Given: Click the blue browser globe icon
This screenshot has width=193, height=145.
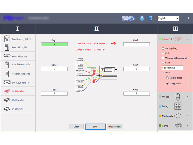Looking at the screenshot, I should click(x=150, y=18).
